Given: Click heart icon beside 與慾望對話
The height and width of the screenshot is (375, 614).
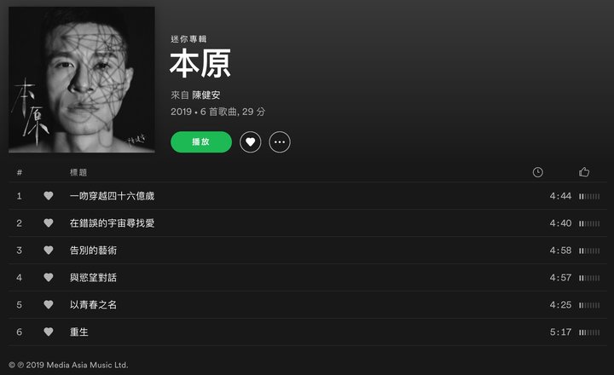Looking at the screenshot, I should [x=48, y=277].
